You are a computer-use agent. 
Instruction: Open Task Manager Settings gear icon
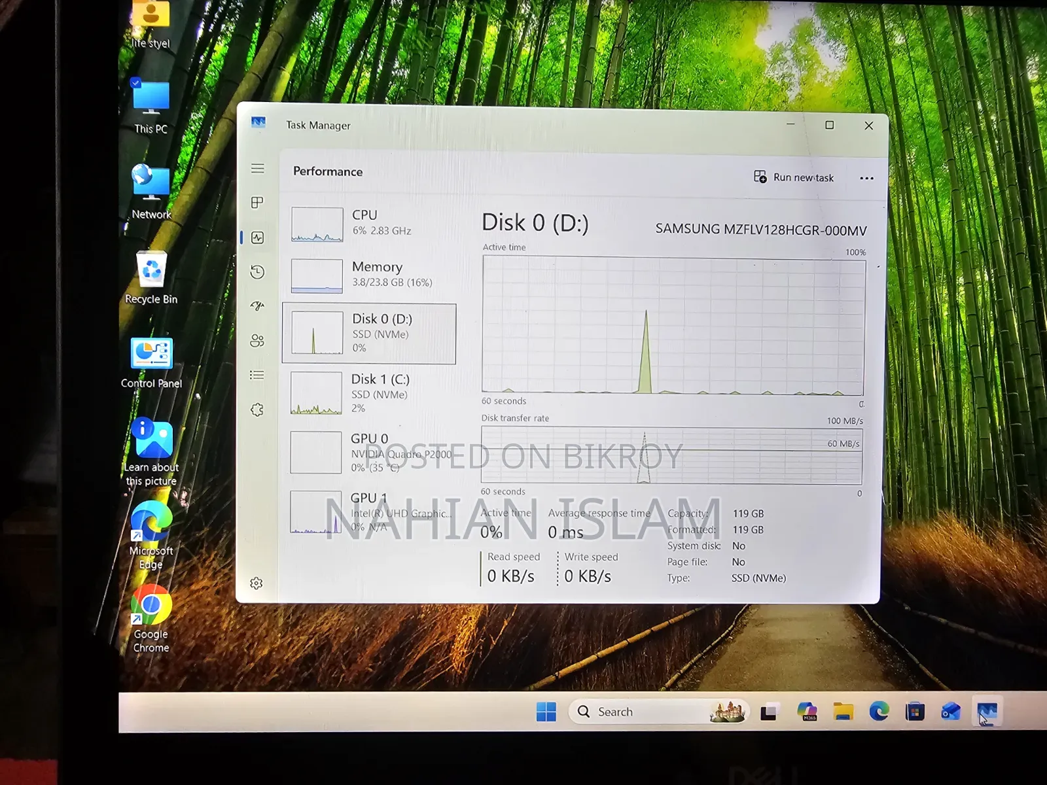pyautogui.click(x=257, y=583)
